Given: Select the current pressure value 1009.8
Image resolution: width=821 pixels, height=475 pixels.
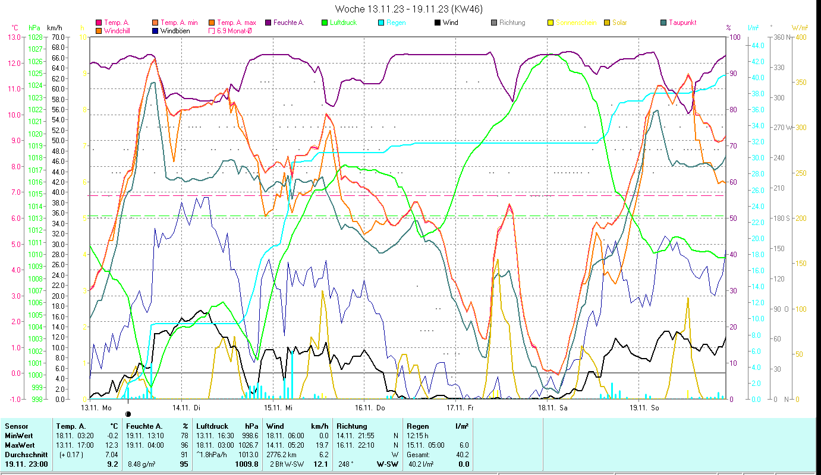Looking at the screenshot, I should pyautogui.click(x=247, y=464).
